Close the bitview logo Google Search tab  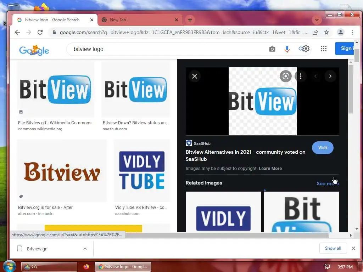(x=92, y=20)
